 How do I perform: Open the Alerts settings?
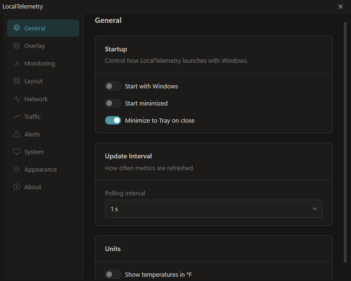pos(43,134)
